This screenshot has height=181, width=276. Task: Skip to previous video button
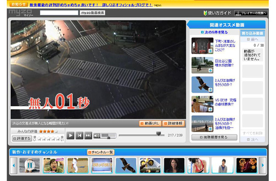pyautogui.click(x=79, y=135)
